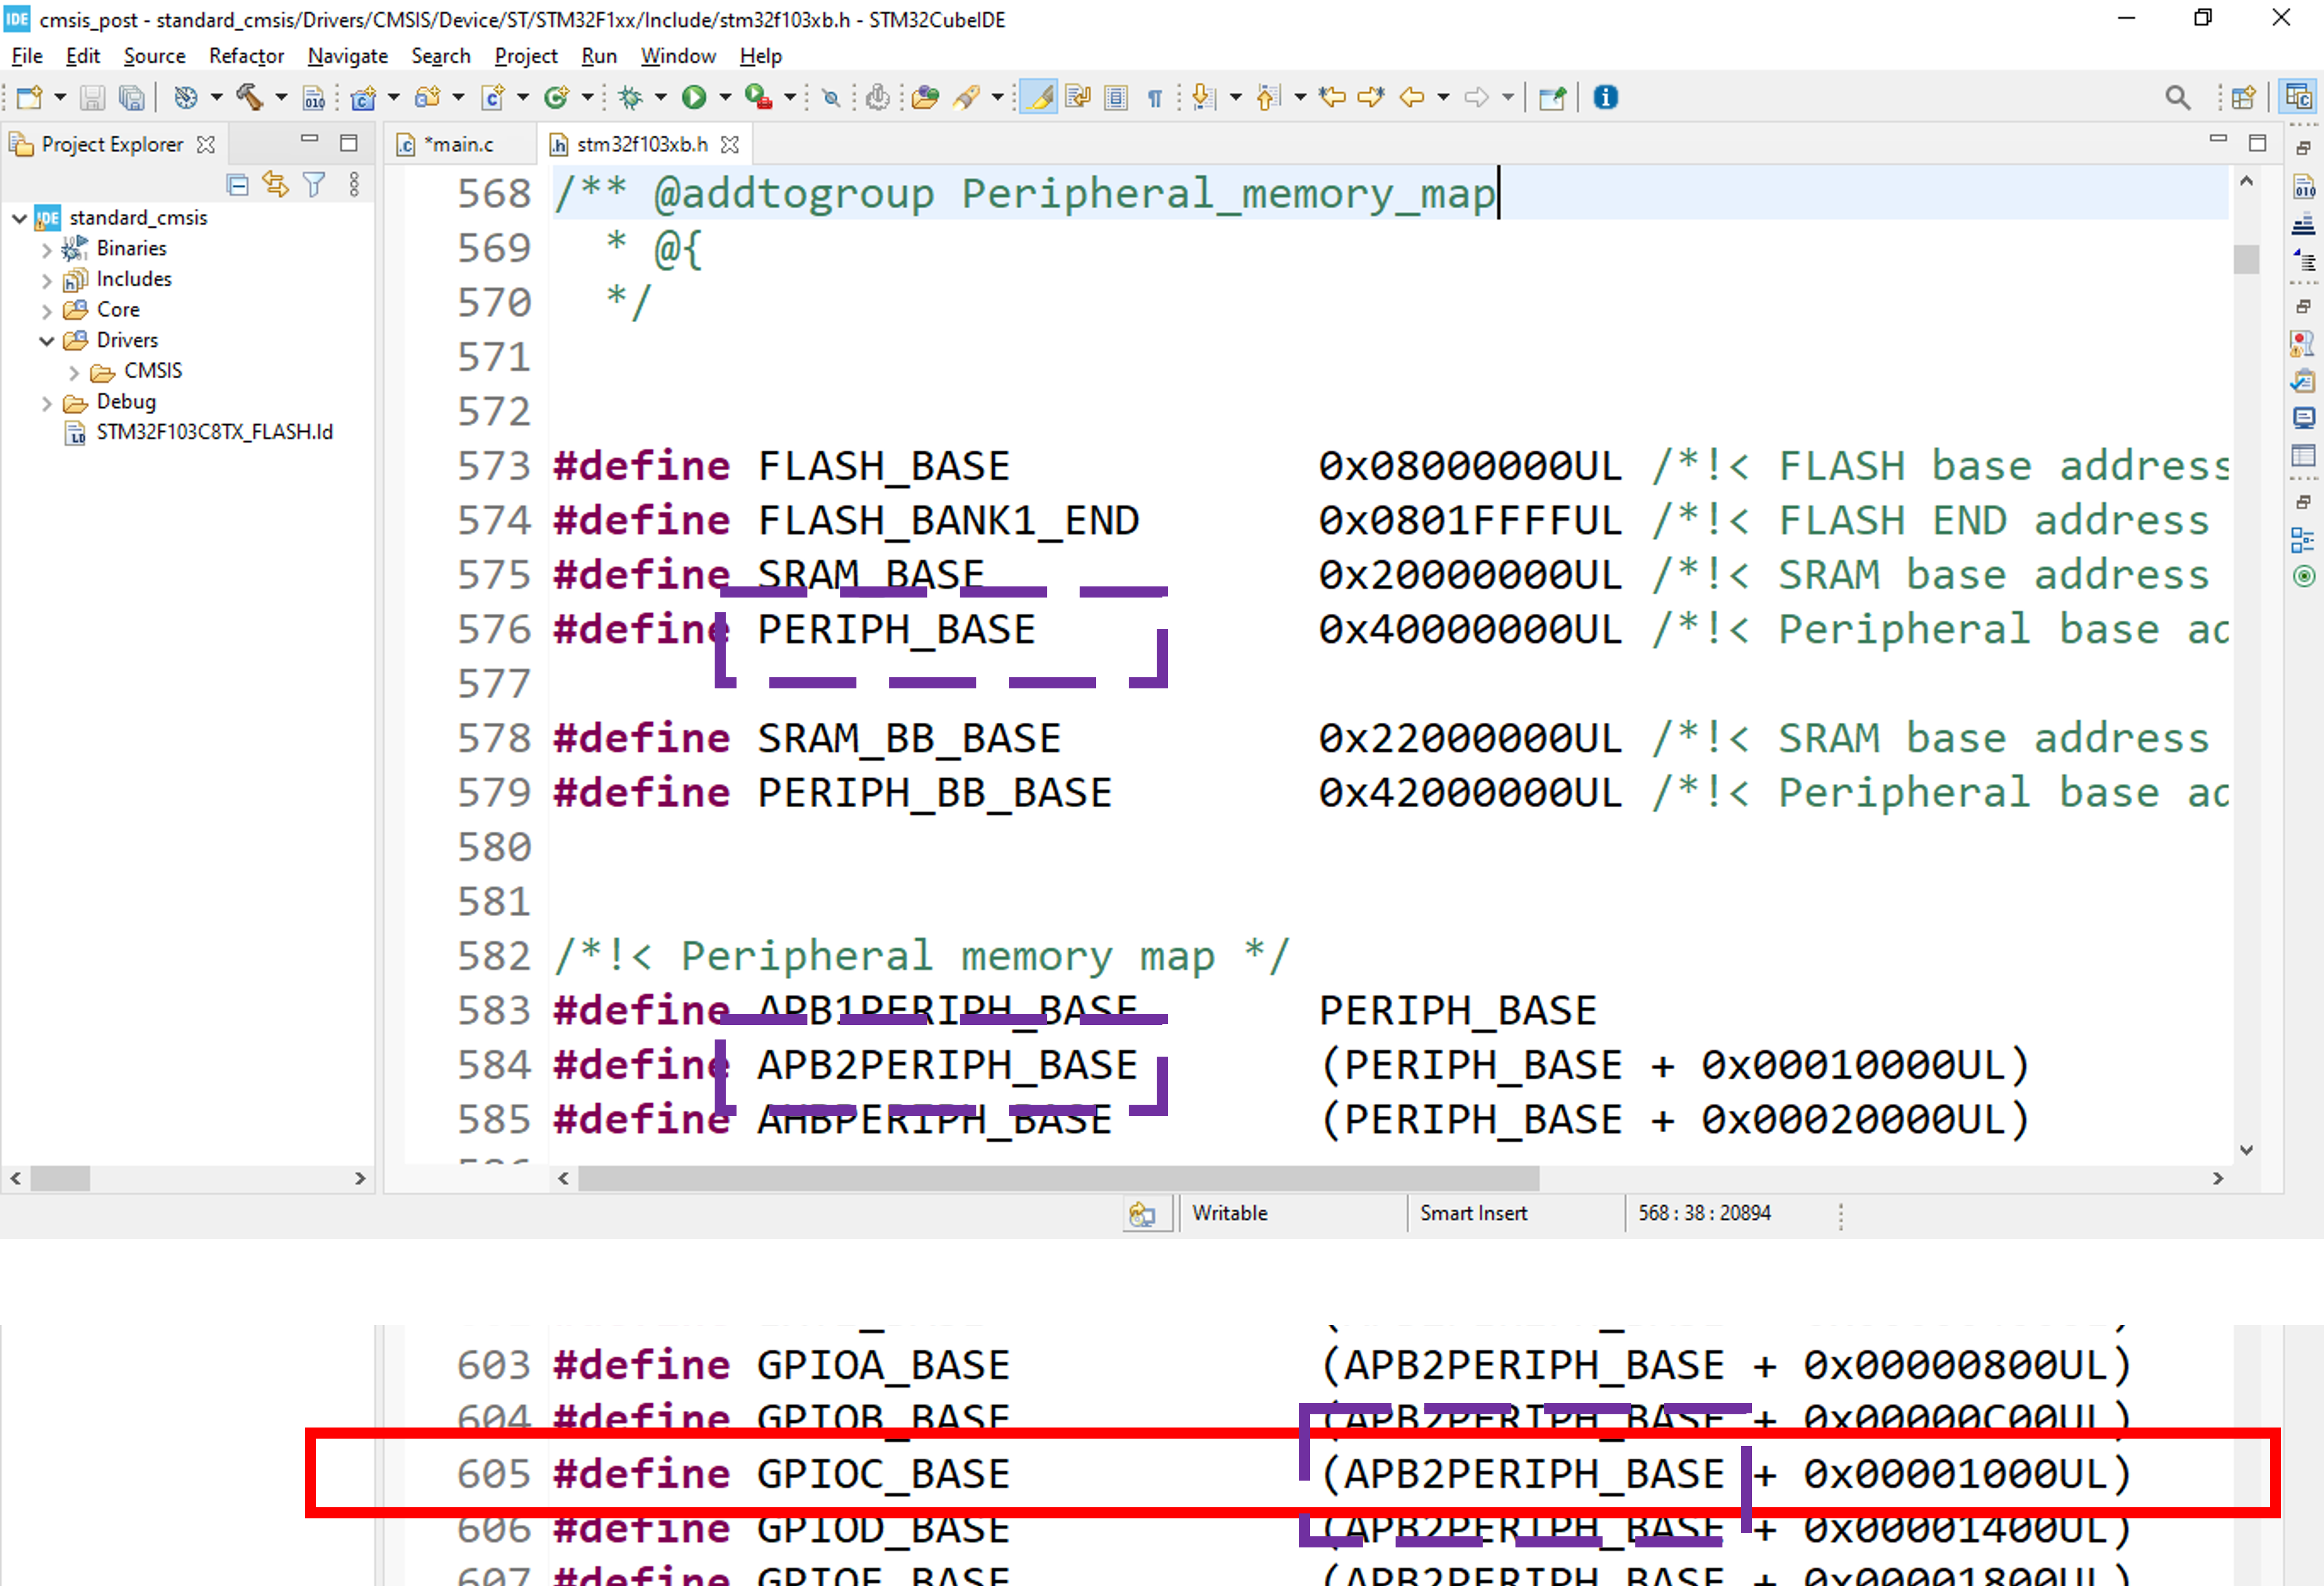The height and width of the screenshot is (1586, 2324).
Task: Open the Source menu
Action: click(154, 56)
